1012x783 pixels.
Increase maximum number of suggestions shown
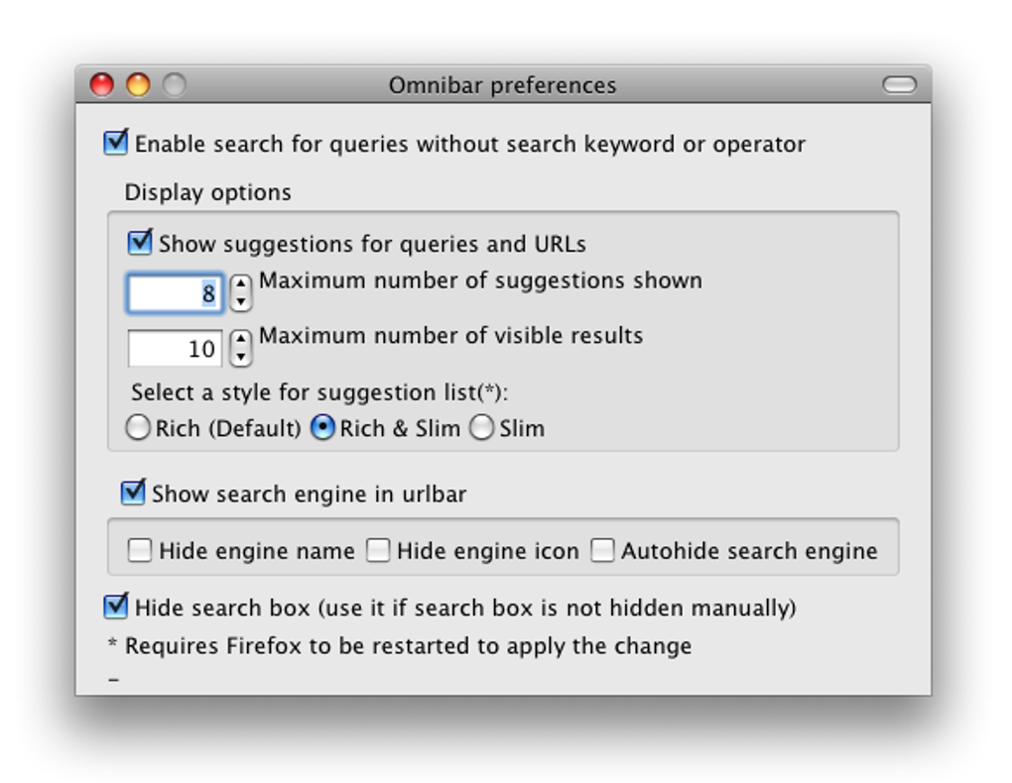(x=239, y=281)
